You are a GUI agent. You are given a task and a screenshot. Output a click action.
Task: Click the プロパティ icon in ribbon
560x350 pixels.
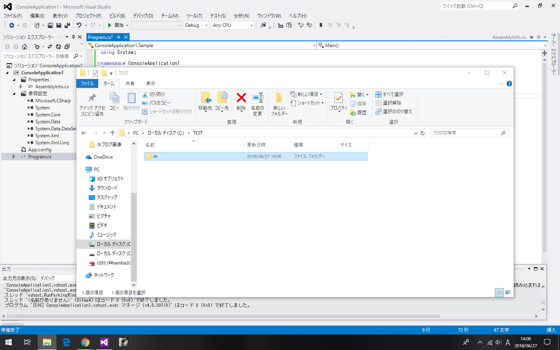point(339,101)
